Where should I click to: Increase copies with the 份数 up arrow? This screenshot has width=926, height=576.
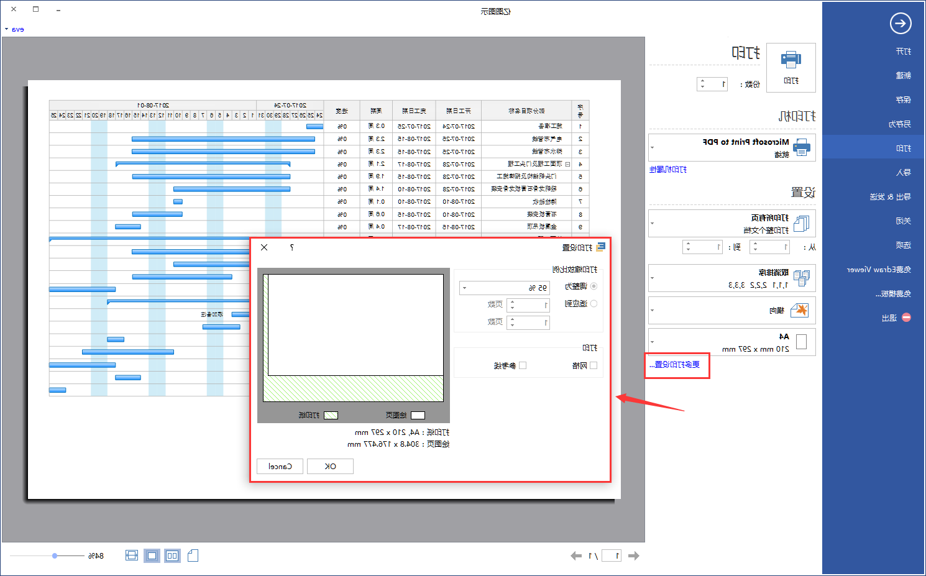point(703,81)
